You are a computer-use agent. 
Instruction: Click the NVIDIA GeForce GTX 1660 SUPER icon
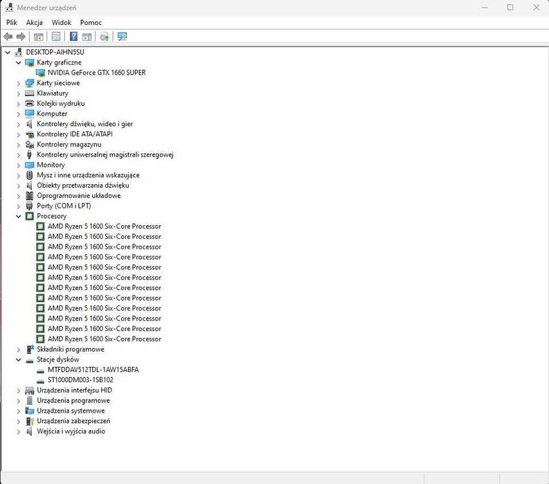40,73
